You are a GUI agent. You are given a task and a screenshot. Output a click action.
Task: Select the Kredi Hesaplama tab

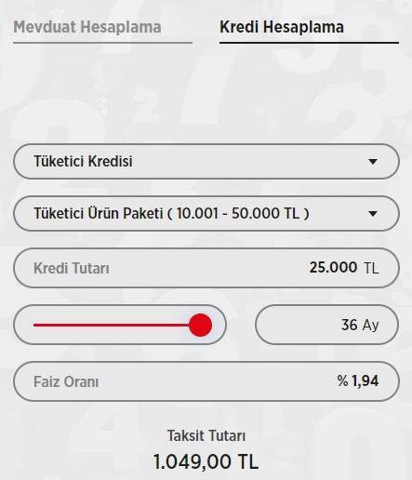282,27
